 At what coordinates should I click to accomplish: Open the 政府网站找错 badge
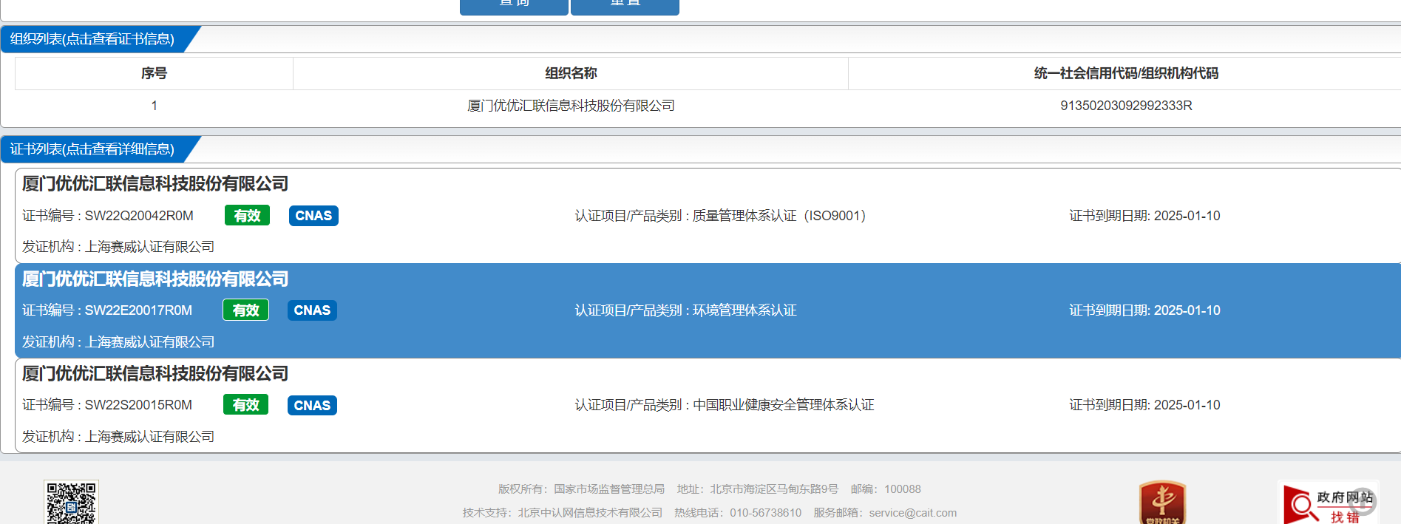(x=1329, y=503)
